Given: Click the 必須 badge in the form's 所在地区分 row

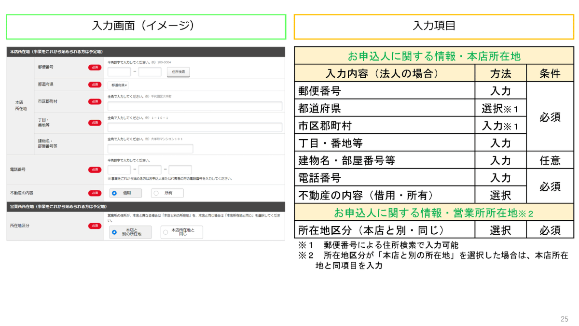Looking at the screenshot, I should pyautogui.click(x=95, y=226).
